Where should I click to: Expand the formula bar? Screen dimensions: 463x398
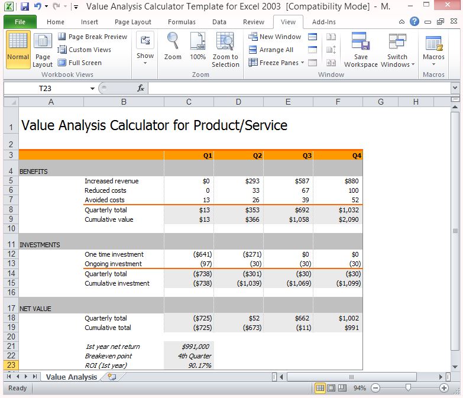click(x=455, y=88)
